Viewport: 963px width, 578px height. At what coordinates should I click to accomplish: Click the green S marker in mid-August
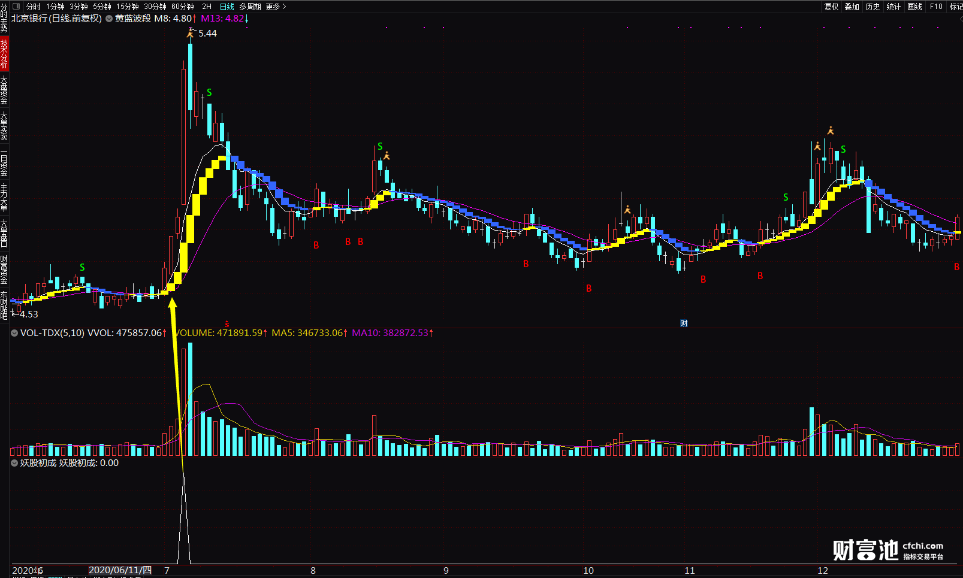pos(380,147)
